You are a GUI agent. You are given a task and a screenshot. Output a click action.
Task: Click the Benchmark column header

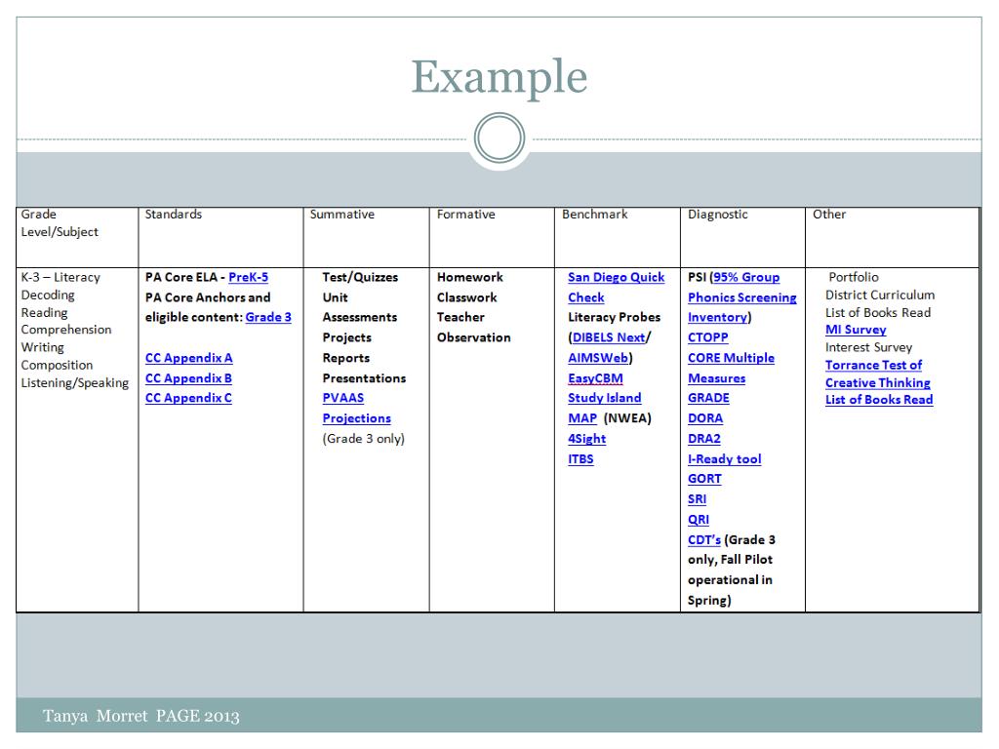(x=594, y=215)
